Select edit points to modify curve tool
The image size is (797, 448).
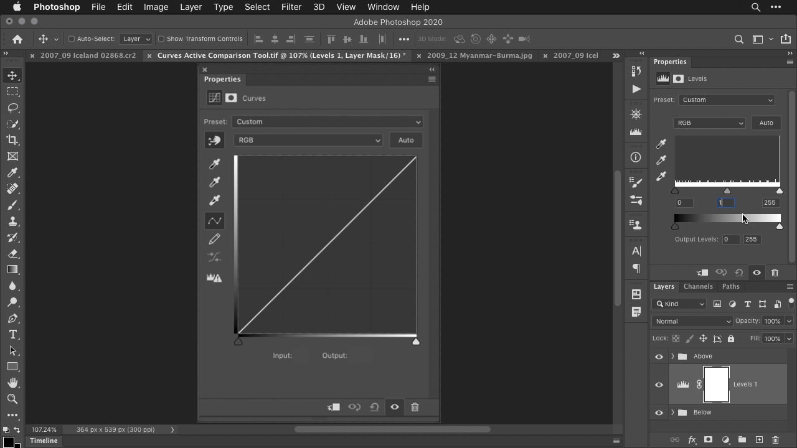(214, 221)
